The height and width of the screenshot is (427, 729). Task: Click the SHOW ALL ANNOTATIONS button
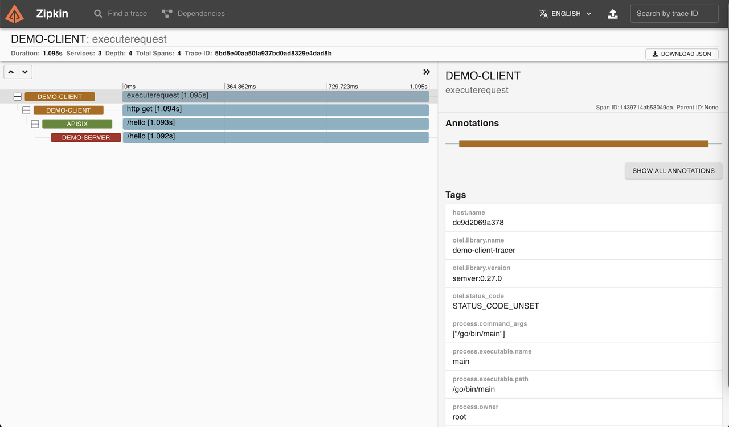(673, 171)
